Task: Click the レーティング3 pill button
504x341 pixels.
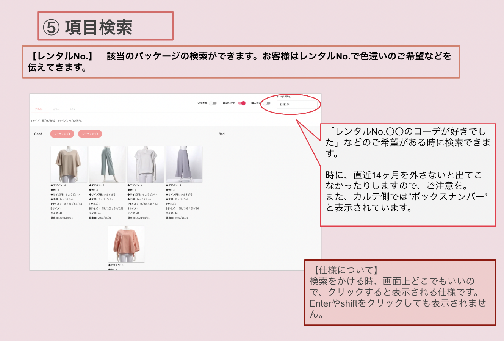Action: coord(90,134)
